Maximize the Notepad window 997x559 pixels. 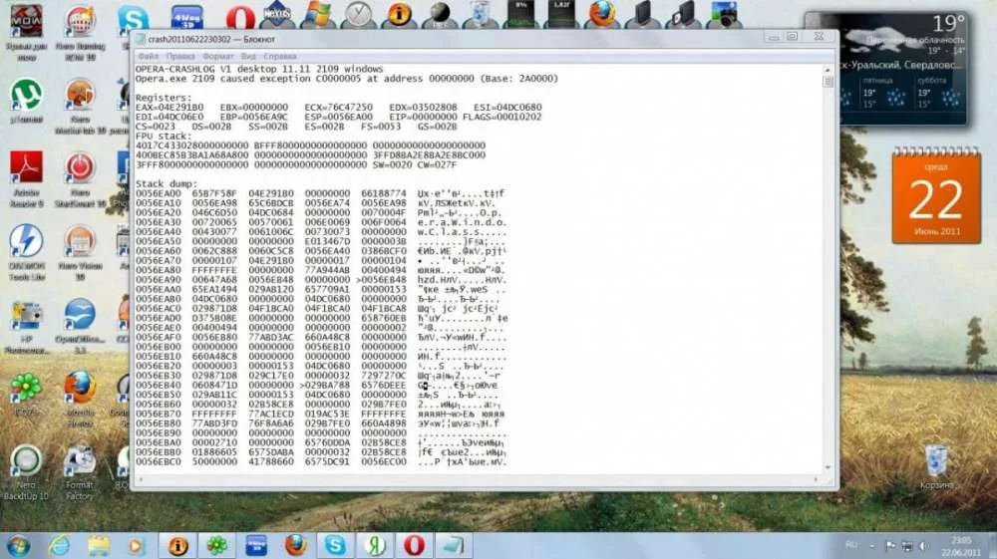(x=793, y=37)
